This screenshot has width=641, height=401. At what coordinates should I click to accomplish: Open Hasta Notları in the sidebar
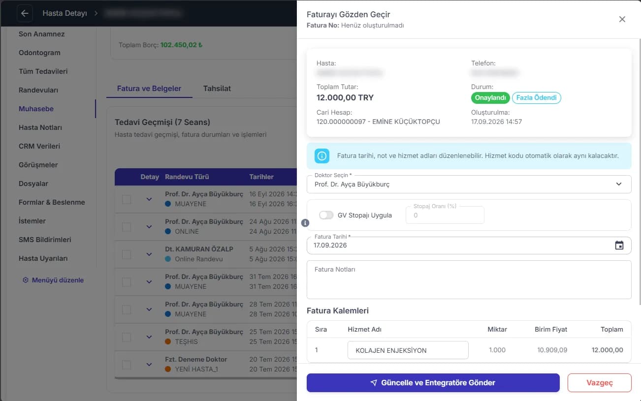[x=40, y=127]
